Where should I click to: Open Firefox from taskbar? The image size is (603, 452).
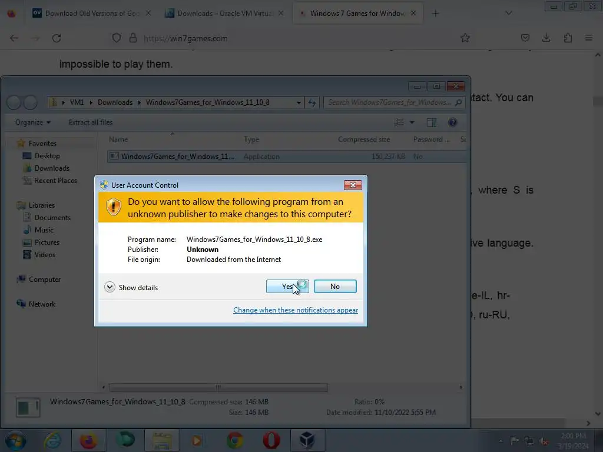(88, 440)
